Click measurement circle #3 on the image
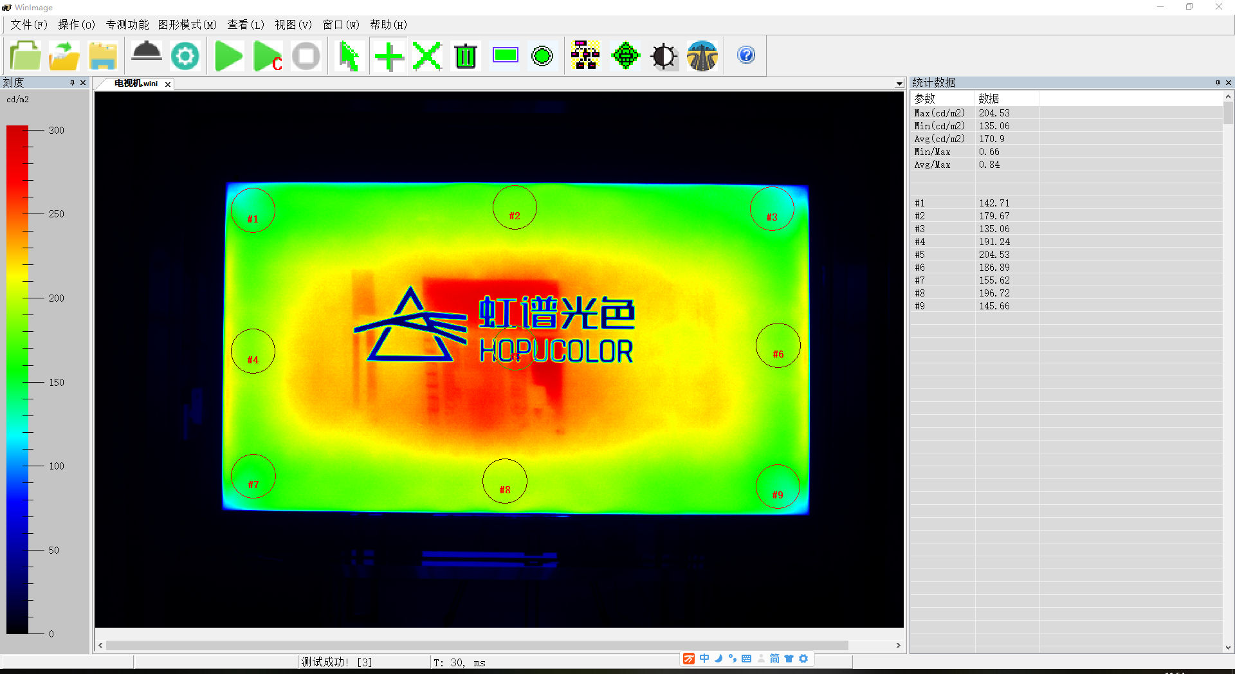 (772, 208)
